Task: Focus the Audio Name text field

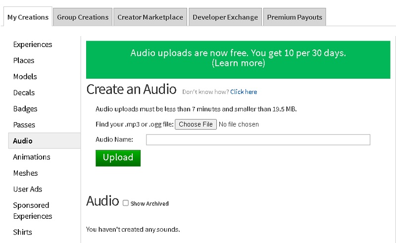Action: pos(258,140)
